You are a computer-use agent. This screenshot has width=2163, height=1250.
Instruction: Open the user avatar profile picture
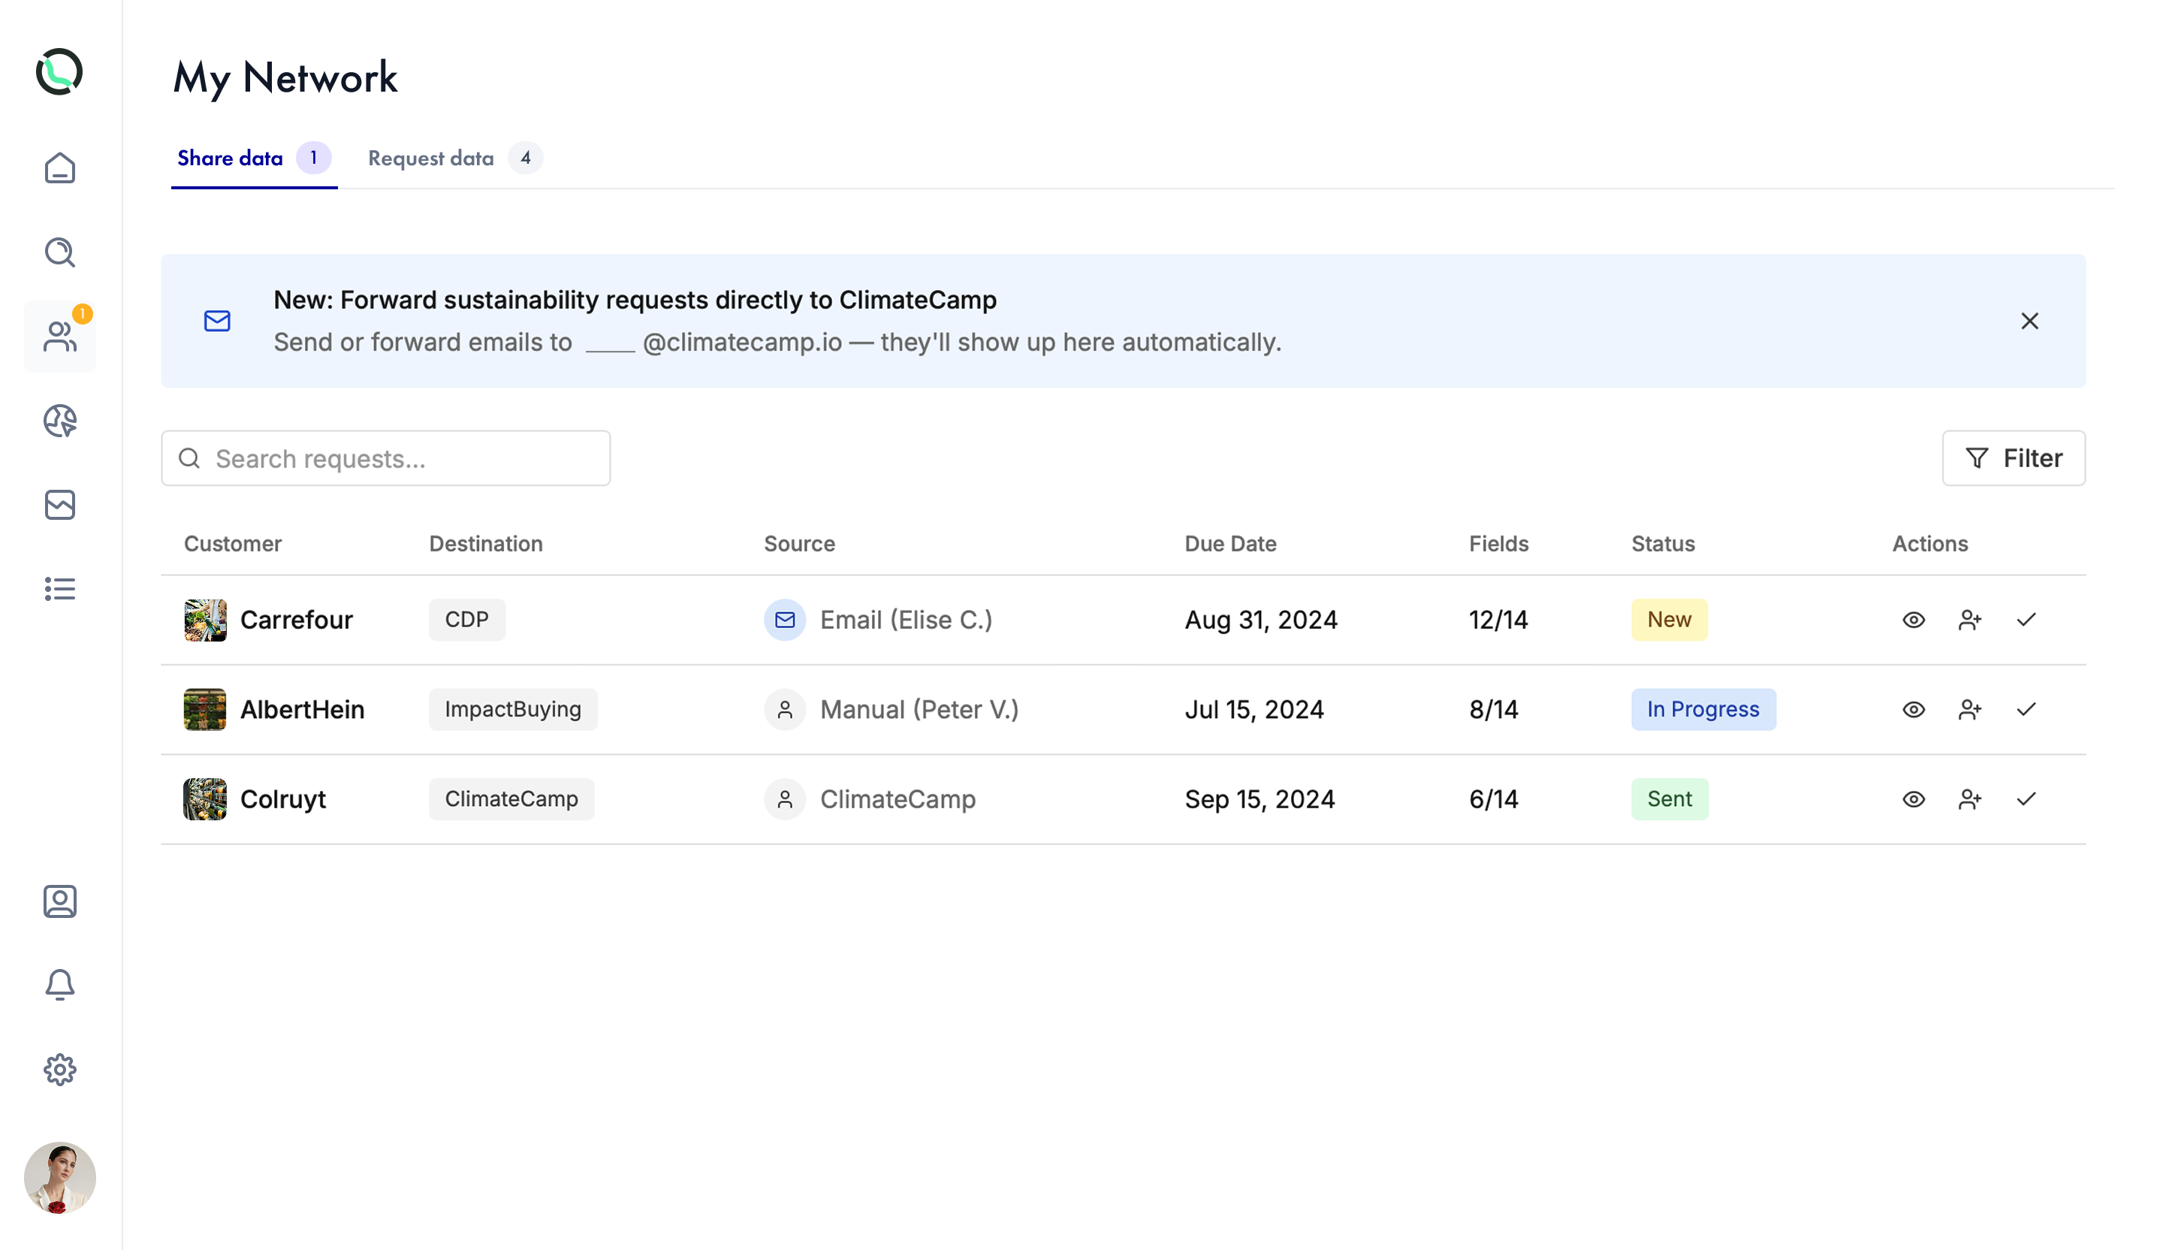pyautogui.click(x=59, y=1178)
